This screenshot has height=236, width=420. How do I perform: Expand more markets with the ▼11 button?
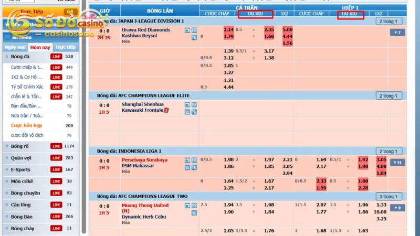tap(397, 163)
